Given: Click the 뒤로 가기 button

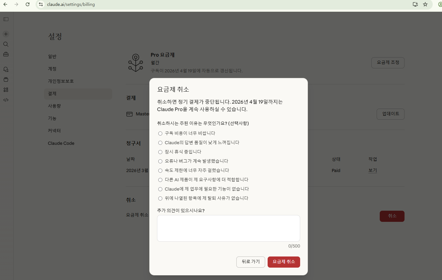Looking at the screenshot, I should (251, 262).
